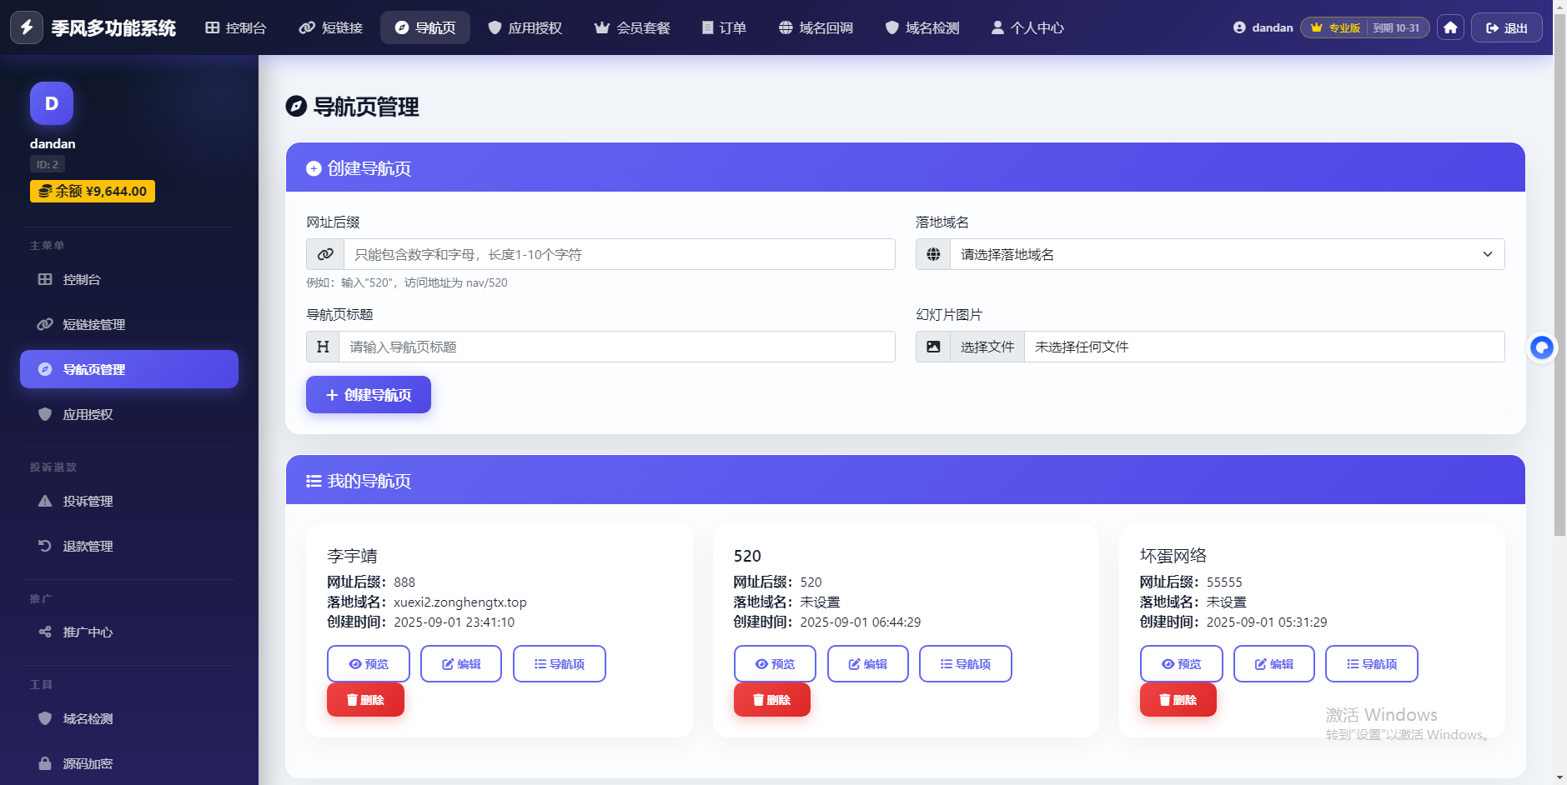Edit the 李宇靖 navigation page
1567x785 pixels.
pos(461,664)
